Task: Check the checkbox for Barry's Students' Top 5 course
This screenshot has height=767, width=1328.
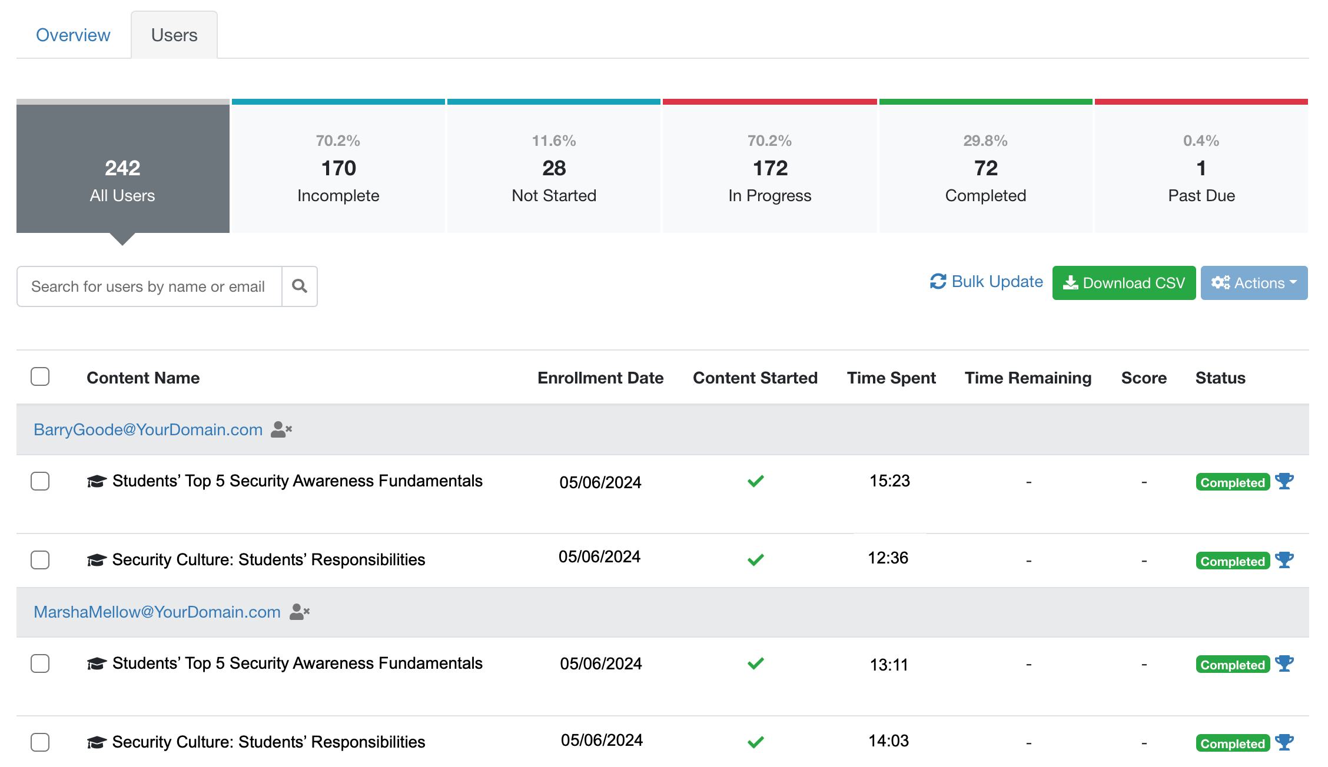Action: pos(40,482)
